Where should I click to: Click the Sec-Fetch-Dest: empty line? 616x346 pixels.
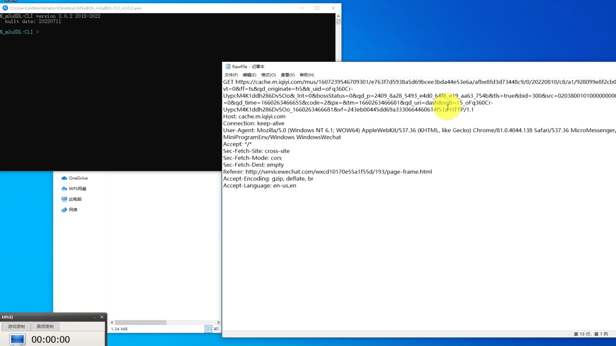253,165
